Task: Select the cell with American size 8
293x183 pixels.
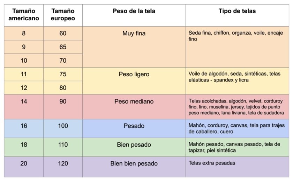Action: point(24,33)
